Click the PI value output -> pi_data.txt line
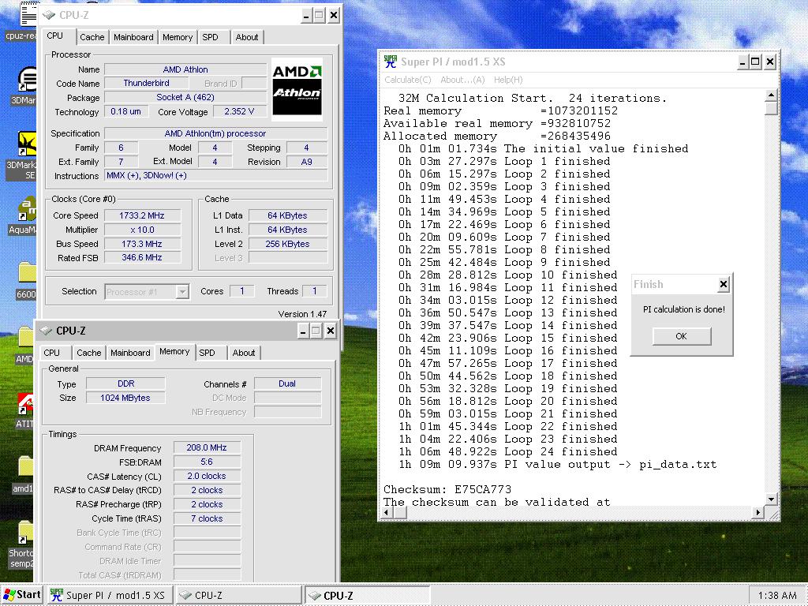This screenshot has width=808, height=606. point(558,464)
